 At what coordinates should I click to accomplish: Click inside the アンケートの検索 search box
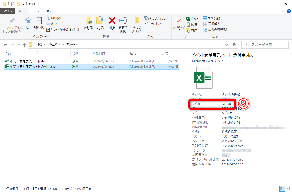265,44
